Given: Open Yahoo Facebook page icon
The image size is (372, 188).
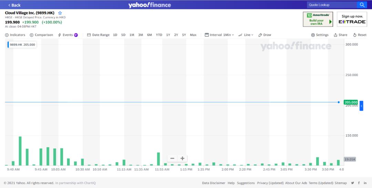Looking at the screenshot, I should click(x=359, y=183).
